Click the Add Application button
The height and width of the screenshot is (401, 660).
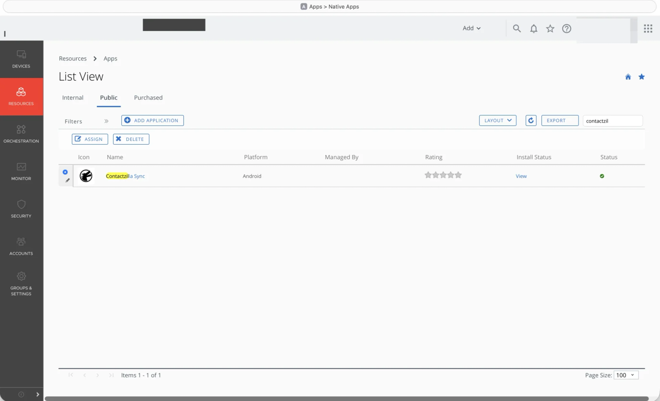point(153,120)
